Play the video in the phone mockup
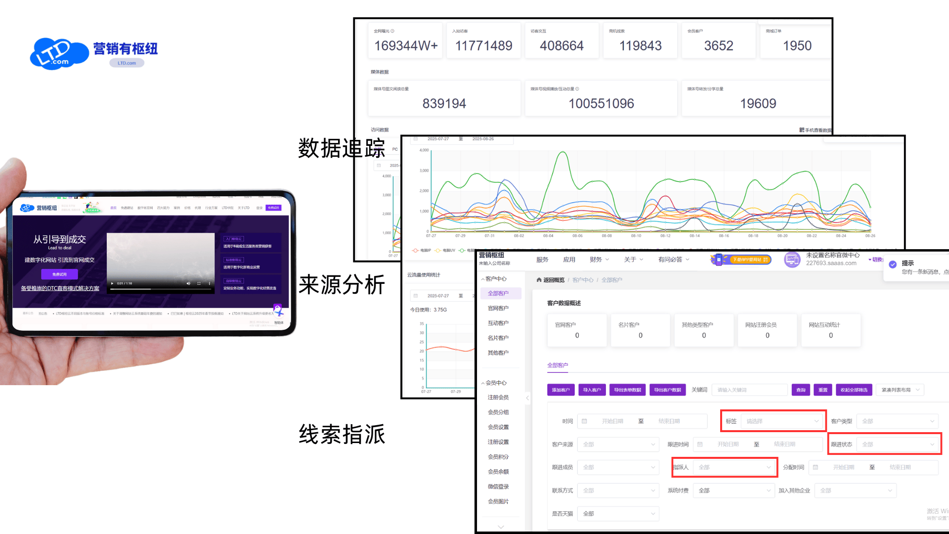Screen dimensions: 949x534 (112, 283)
